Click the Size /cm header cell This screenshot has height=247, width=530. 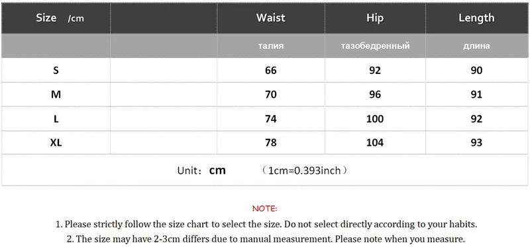pyautogui.click(x=56, y=18)
